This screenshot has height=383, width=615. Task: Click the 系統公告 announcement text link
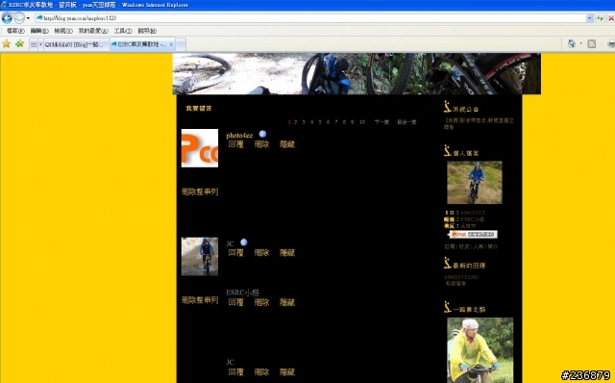(479, 124)
